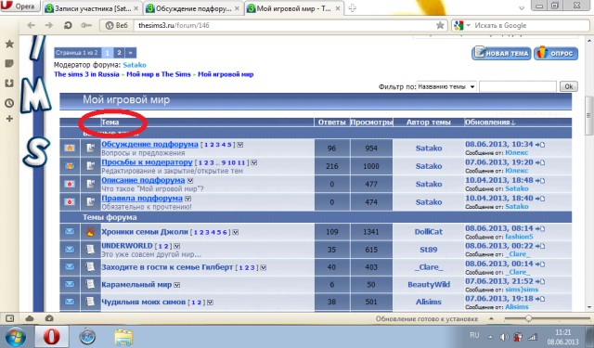This screenshot has width=594, height=348.
Task: Switch to the Записи участника tab
Action: (x=93, y=8)
